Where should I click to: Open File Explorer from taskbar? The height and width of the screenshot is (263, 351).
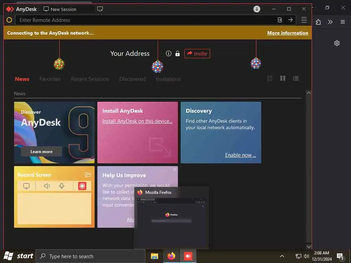tap(154, 256)
